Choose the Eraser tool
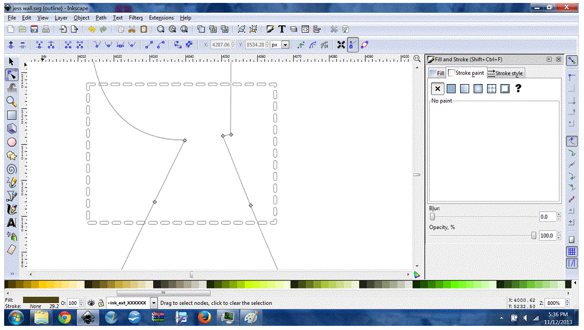 tap(11, 249)
